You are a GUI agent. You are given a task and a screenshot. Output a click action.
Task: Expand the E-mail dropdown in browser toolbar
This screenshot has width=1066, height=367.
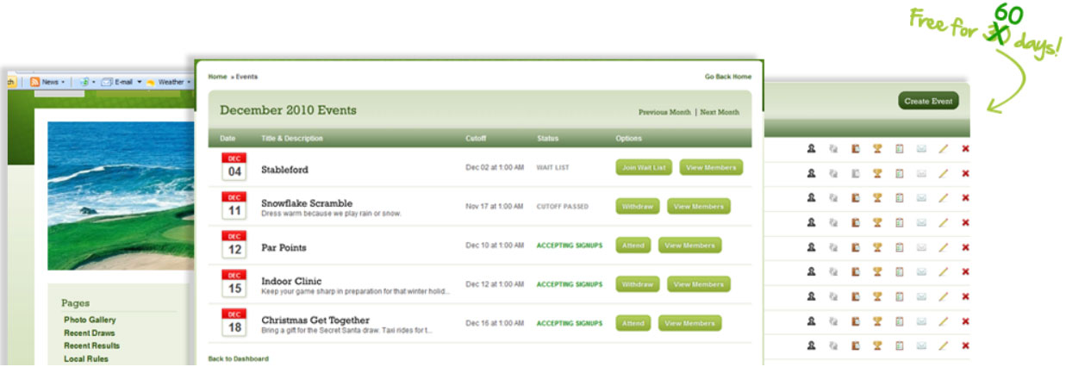138,82
